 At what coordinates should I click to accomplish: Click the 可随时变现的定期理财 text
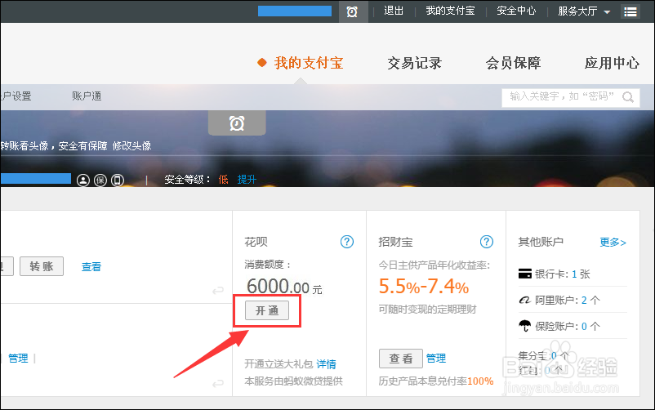[x=427, y=310]
